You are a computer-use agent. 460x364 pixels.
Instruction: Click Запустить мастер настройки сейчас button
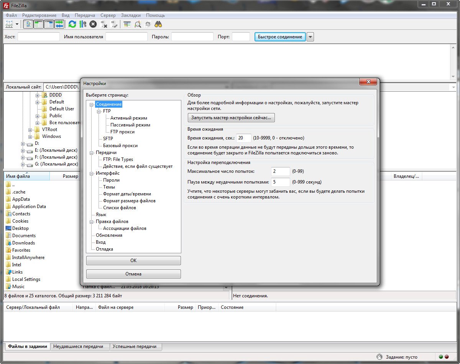point(231,118)
